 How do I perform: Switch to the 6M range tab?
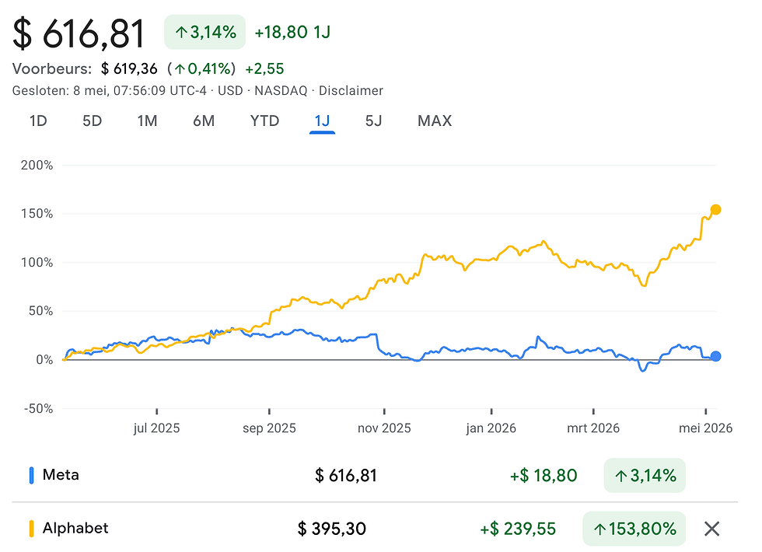pos(204,121)
